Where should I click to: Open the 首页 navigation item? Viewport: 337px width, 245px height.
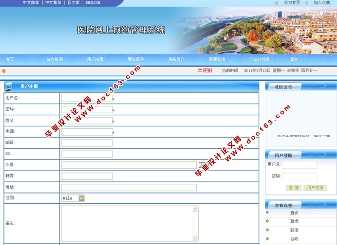10,59
